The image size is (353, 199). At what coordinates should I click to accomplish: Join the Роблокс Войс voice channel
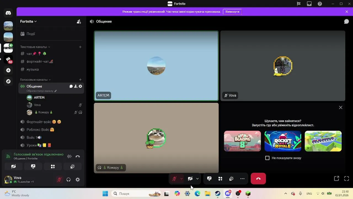51,130
